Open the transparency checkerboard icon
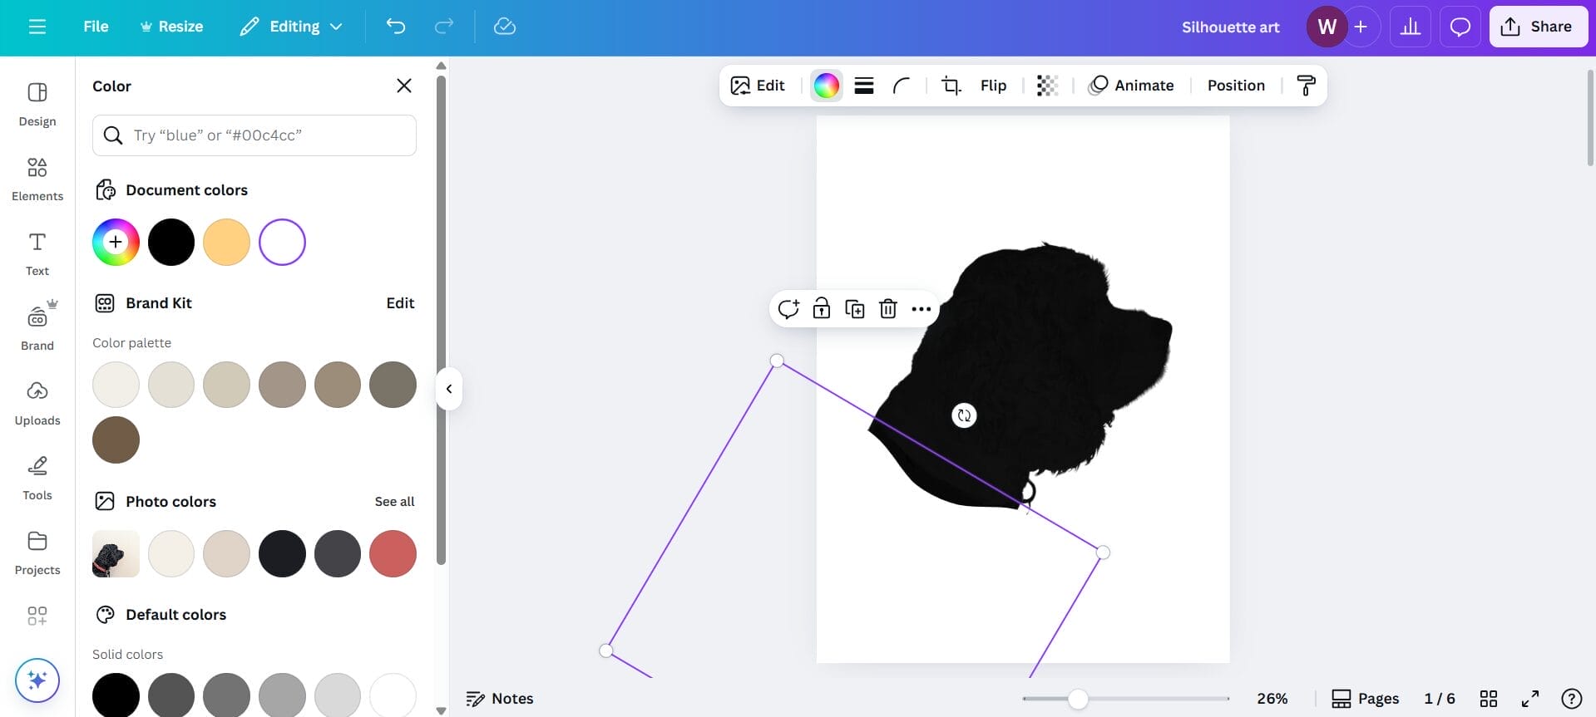The height and width of the screenshot is (717, 1596). tap(1047, 86)
